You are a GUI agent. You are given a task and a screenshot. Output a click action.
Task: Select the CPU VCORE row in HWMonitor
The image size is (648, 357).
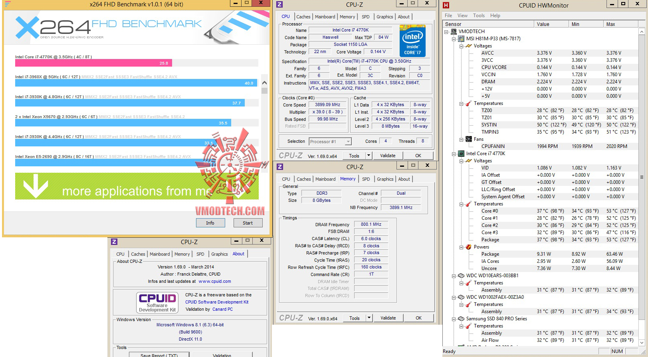(x=541, y=67)
